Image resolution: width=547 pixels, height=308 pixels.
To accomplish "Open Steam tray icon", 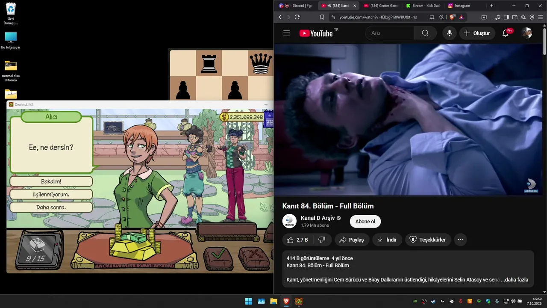I will click(433, 301).
